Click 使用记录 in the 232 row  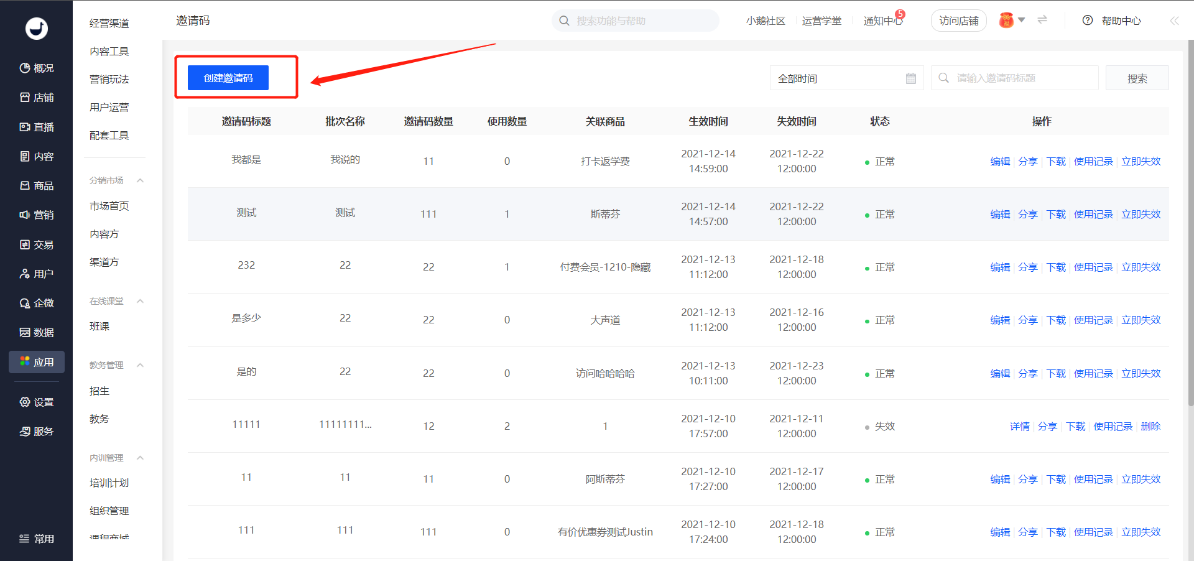(1093, 267)
